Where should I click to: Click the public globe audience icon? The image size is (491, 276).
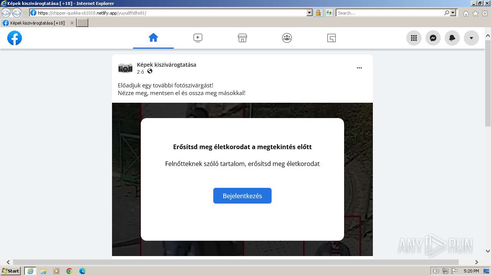(x=150, y=71)
